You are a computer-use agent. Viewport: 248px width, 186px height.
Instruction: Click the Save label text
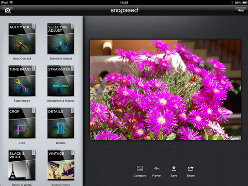[x=174, y=176]
